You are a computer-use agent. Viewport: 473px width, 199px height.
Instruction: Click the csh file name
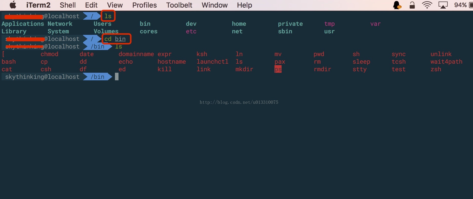click(46, 69)
